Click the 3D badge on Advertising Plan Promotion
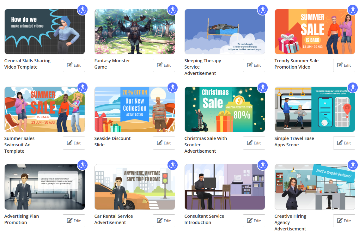The height and width of the screenshot is (232, 359). (82, 165)
